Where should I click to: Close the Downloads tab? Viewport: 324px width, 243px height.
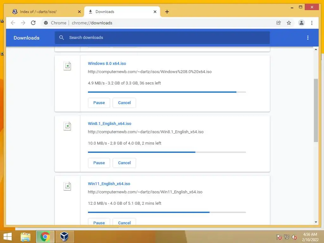click(155, 12)
